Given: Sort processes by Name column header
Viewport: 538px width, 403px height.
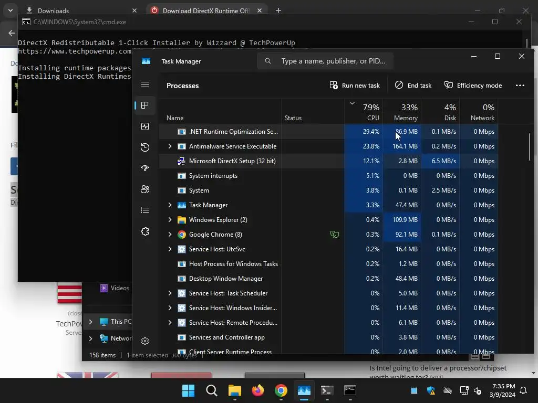Looking at the screenshot, I should 220,111.
